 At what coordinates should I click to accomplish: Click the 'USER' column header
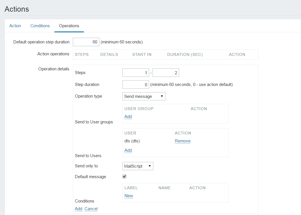pyautogui.click(x=130, y=133)
